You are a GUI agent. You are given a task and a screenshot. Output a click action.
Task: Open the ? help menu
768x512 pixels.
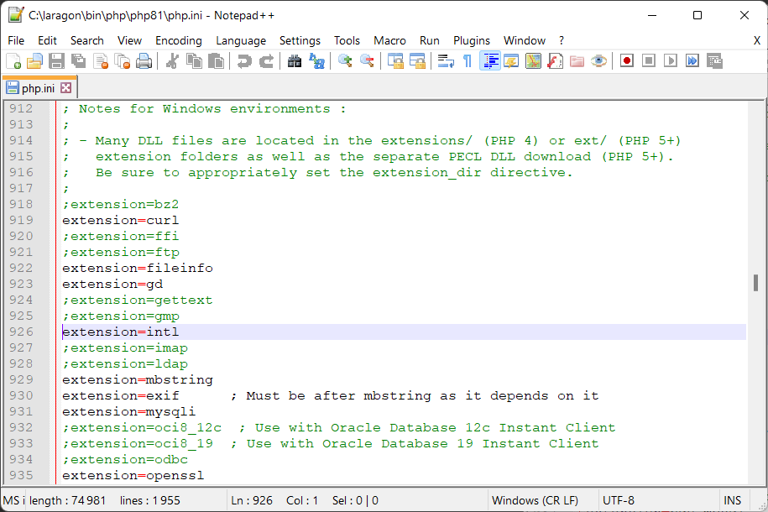coord(562,40)
